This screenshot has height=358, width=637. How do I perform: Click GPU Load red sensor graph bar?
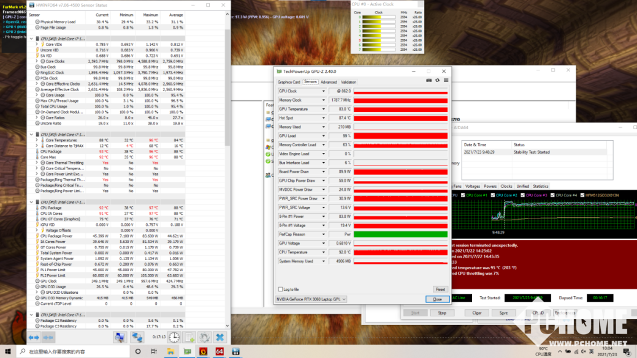400,136
